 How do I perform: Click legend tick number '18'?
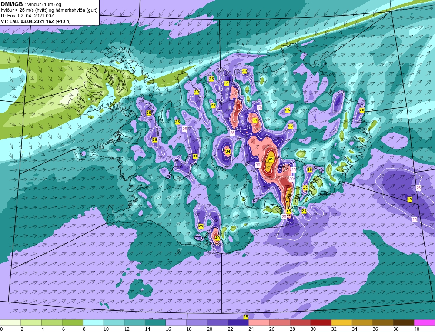189,329
